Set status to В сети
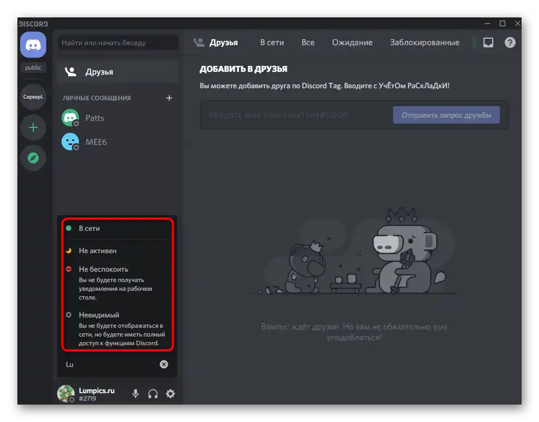Screen dimensions: 539x422 coord(118,228)
